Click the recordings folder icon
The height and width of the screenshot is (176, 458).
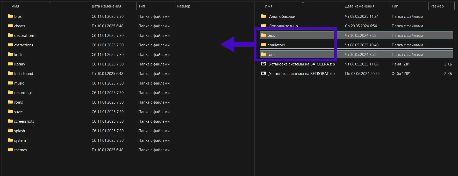coord(10,93)
